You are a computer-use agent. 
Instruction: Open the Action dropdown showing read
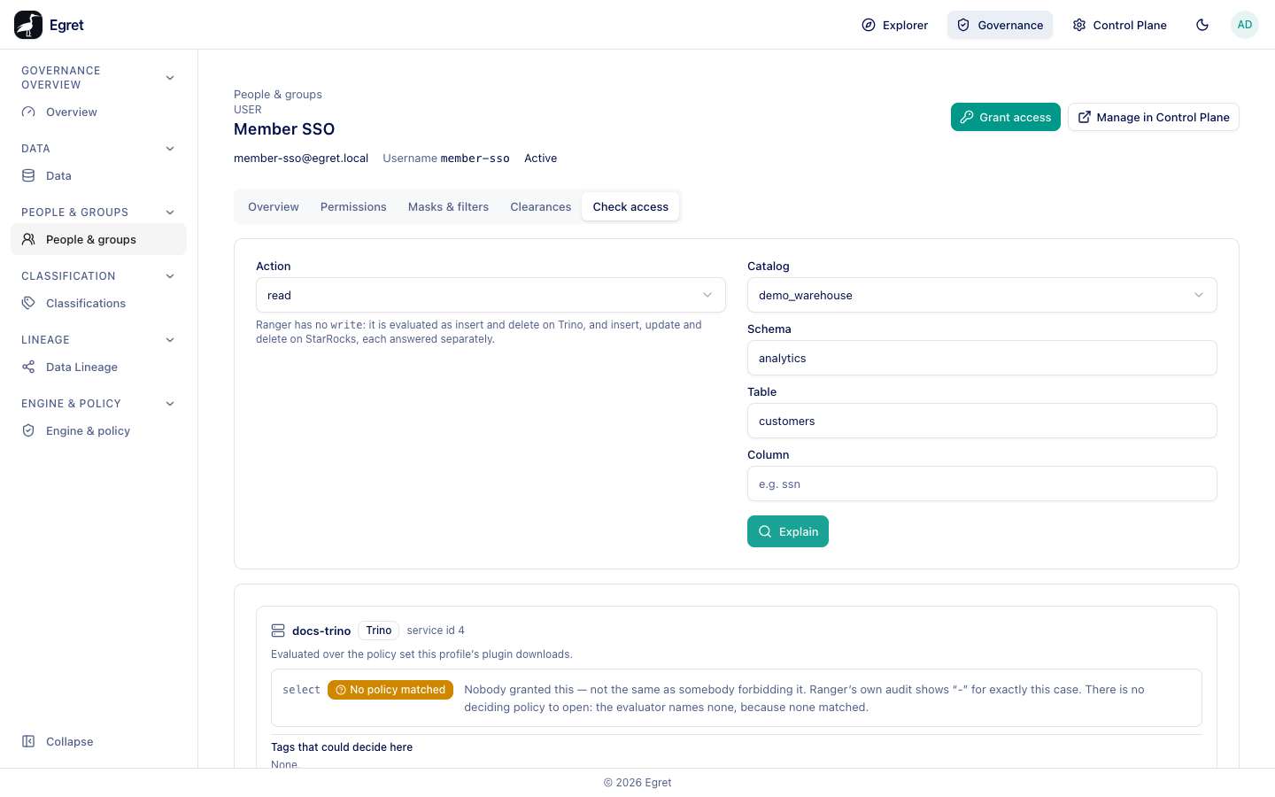click(x=491, y=295)
